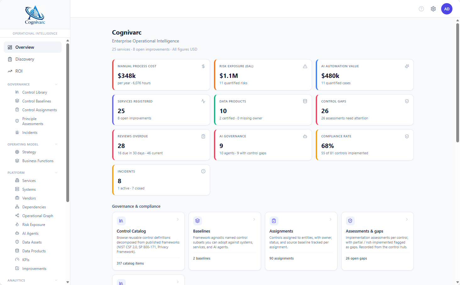This screenshot has height=285, width=460.
Task: Collapse the Governance section chevron
Action: (56, 84)
